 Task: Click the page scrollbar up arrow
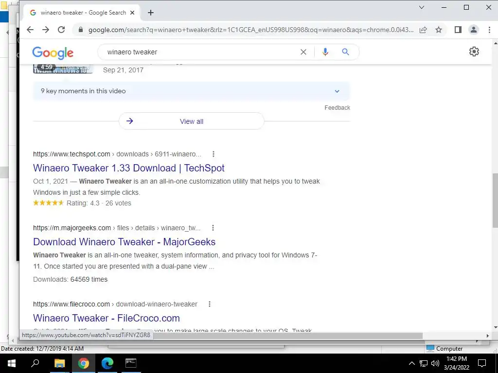(x=495, y=43)
